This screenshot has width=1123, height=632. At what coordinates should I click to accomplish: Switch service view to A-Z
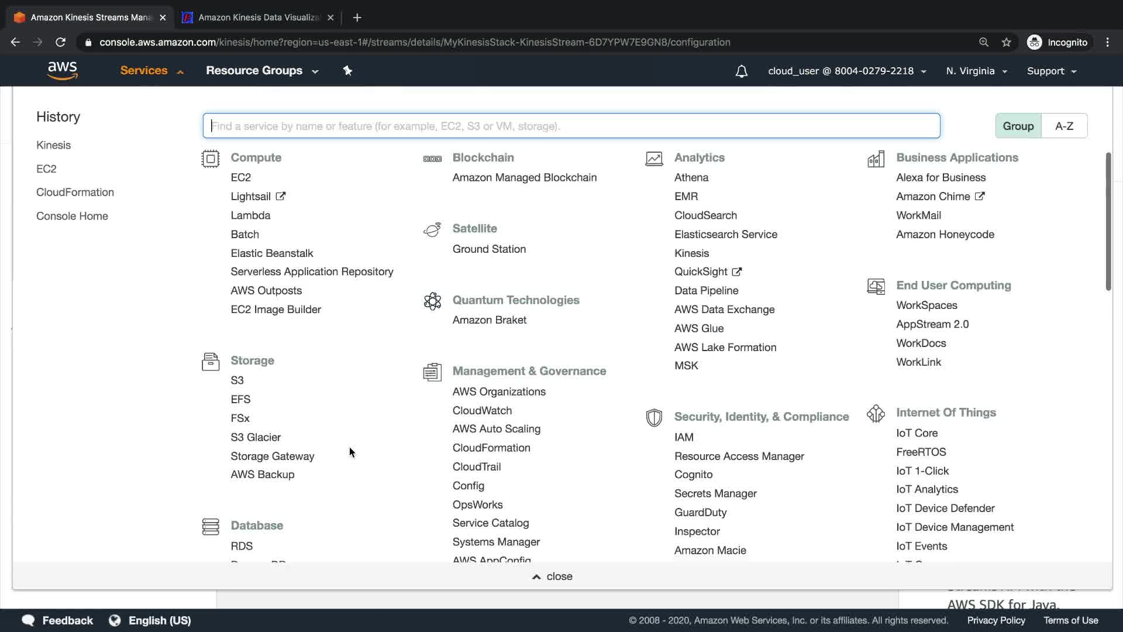point(1064,126)
